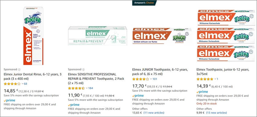This screenshot has height=117, width=257.
Task: Click the info icon beside the first Sponsored label
Action: 19,69
